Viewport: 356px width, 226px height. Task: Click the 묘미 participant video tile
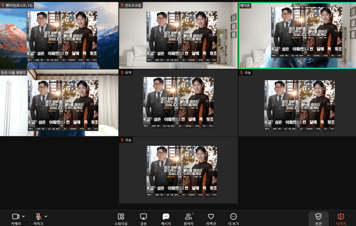click(178, 103)
